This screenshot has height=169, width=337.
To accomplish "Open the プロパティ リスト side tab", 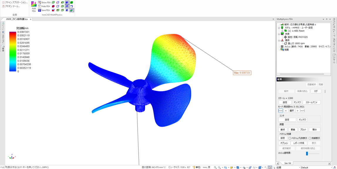I will pyautogui.click(x=334, y=45).
